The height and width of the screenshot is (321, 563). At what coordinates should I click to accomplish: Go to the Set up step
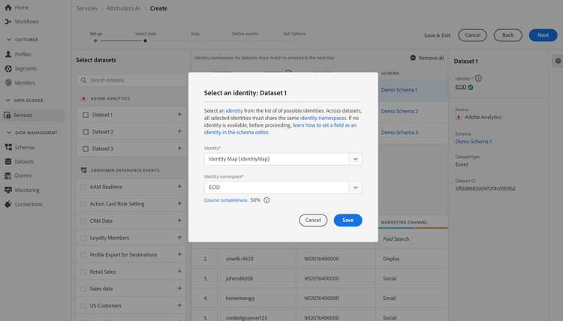[95, 40]
